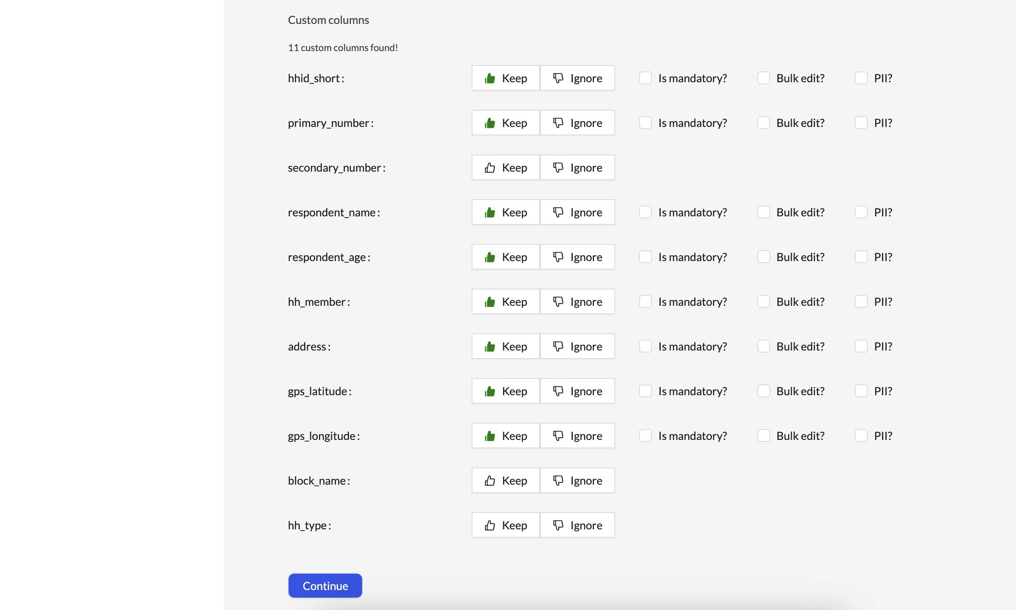Mark primary_number as PII

(x=861, y=123)
